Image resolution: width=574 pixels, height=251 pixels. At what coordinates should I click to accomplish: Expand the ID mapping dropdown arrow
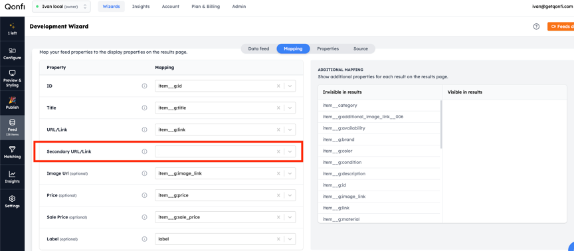(x=290, y=86)
